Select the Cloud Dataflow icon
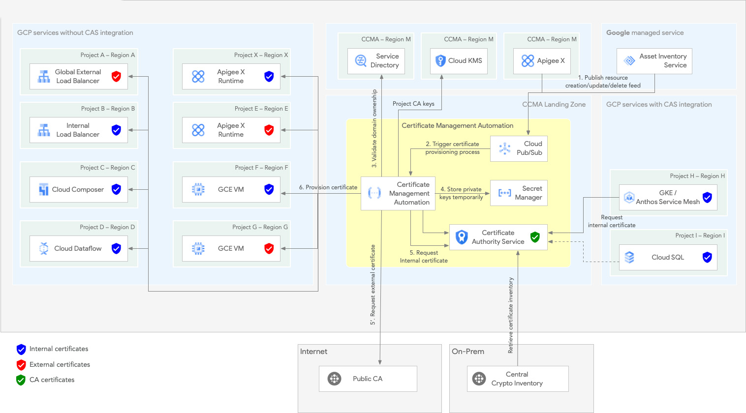746x413 pixels. 43,248
